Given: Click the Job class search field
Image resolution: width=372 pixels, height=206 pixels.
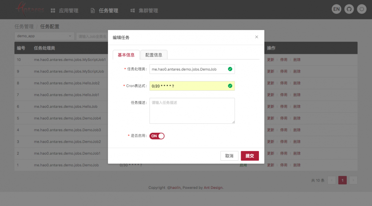Looking at the screenshot, I should tap(92, 36).
